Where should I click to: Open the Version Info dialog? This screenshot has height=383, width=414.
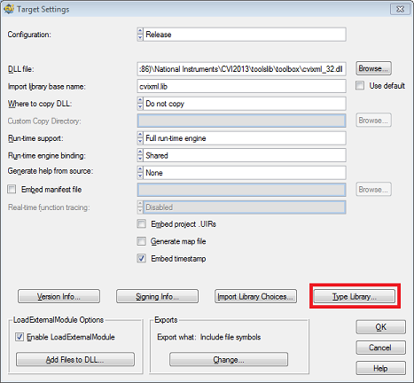click(x=59, y=296)
